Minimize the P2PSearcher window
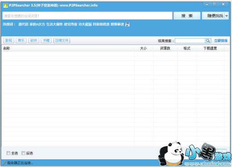The height and width of the screenshot is (167, 232). 207,5
